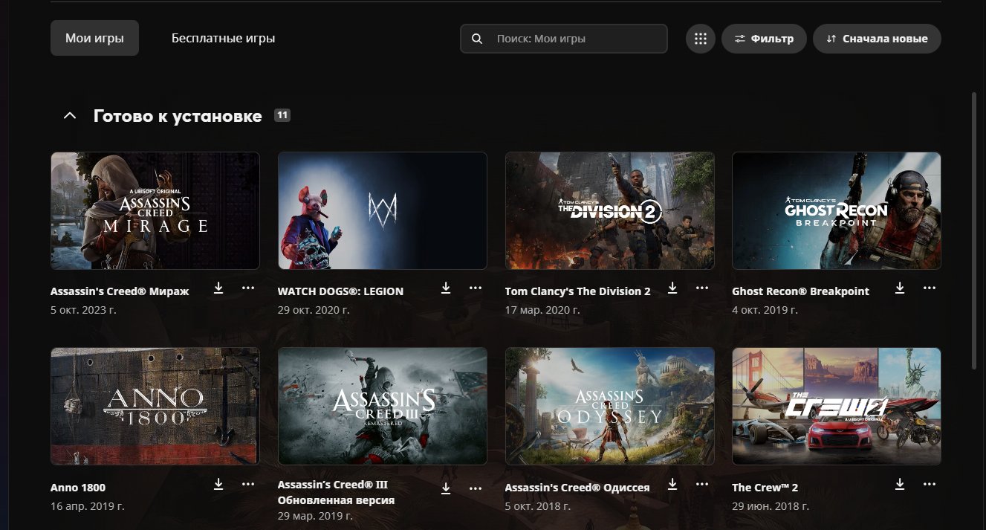
Task: Open three-dot menu for The Crew 2
Action: (x=930, y=484)
